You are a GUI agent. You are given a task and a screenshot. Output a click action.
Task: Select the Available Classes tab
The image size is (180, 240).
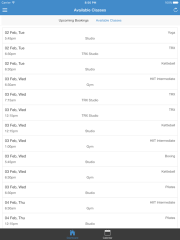pyautogui.click(x=108, y=20)
